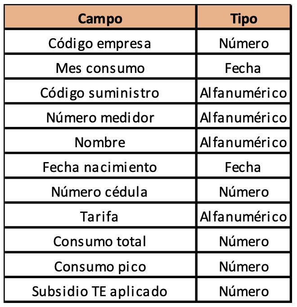Select the Subsidio TE aplicado cell
The height and width of the screenshot is (307, 297).
[x=100, y=289]
